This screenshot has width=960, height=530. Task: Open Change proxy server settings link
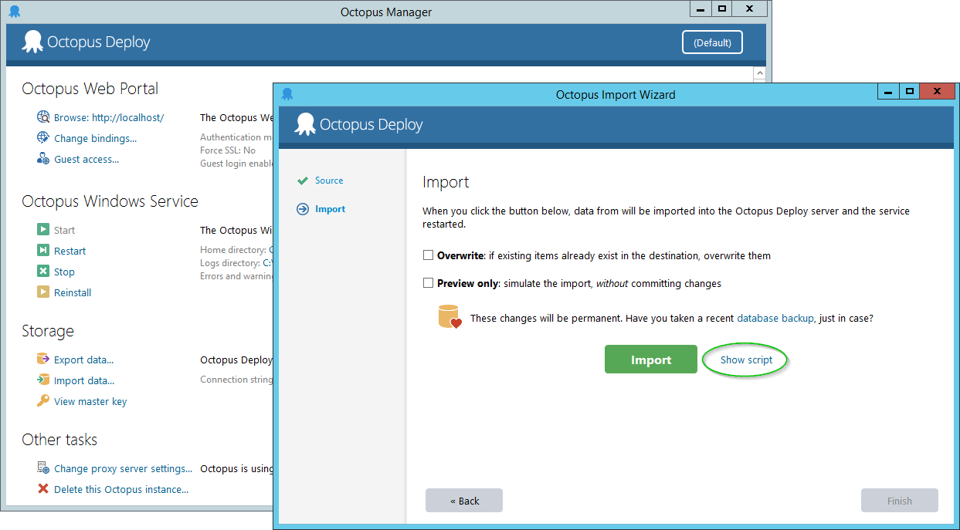(x=123, y=468)
